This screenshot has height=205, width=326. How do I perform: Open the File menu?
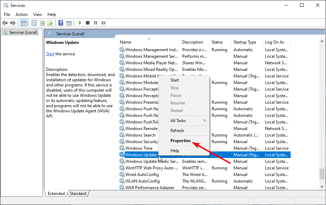point(7,15)
